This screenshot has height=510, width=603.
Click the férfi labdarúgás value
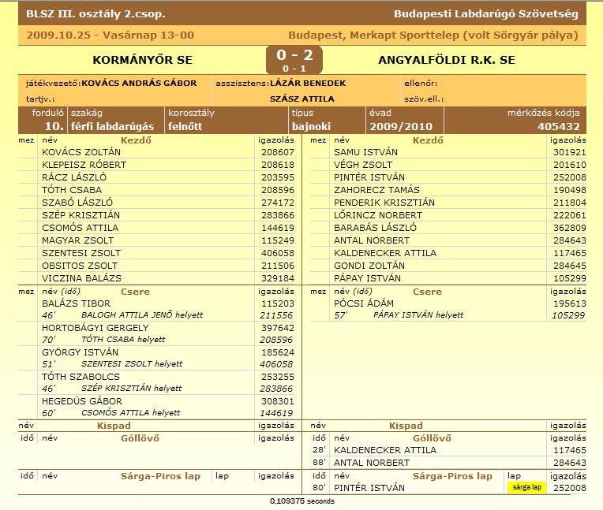(x=112, y=126)
